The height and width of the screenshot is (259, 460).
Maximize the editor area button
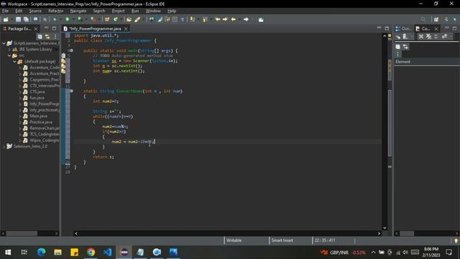pyautogui.click(x=387, y=28)
